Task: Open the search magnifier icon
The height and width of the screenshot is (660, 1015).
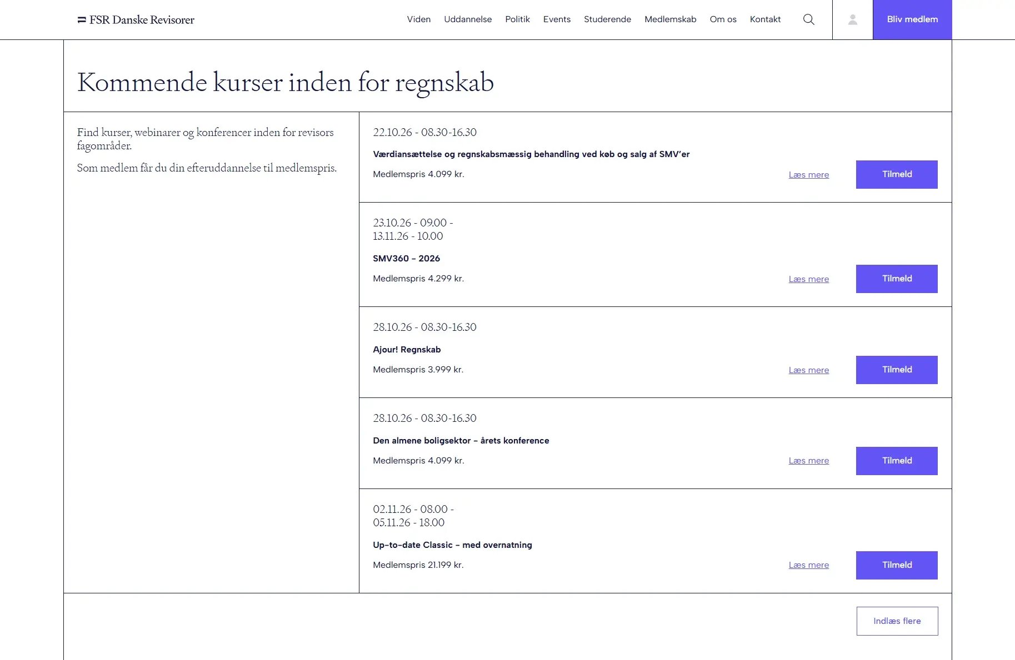Action: 809,19
